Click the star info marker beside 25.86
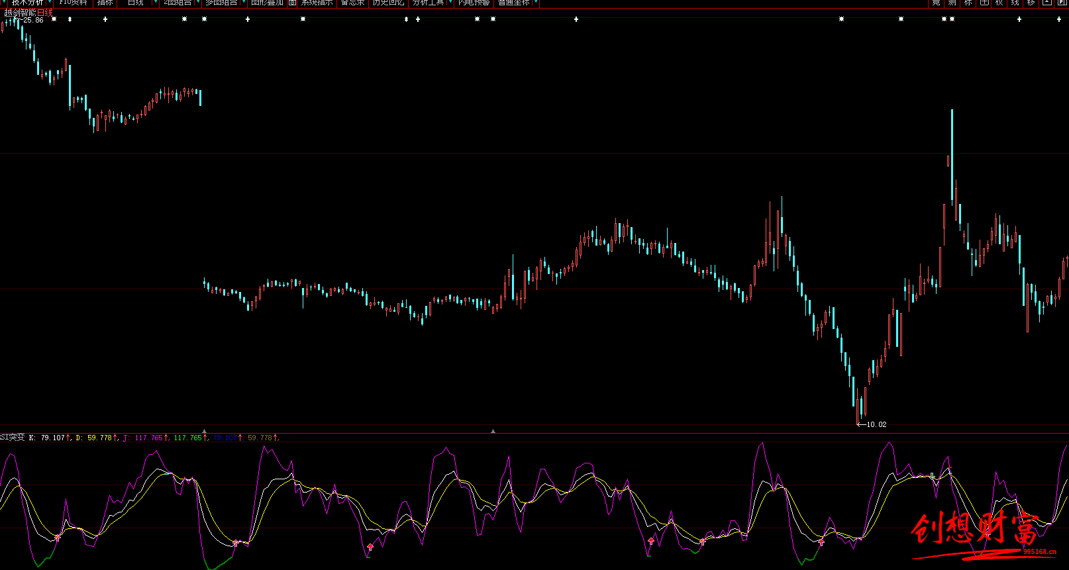 pos(54,19)
